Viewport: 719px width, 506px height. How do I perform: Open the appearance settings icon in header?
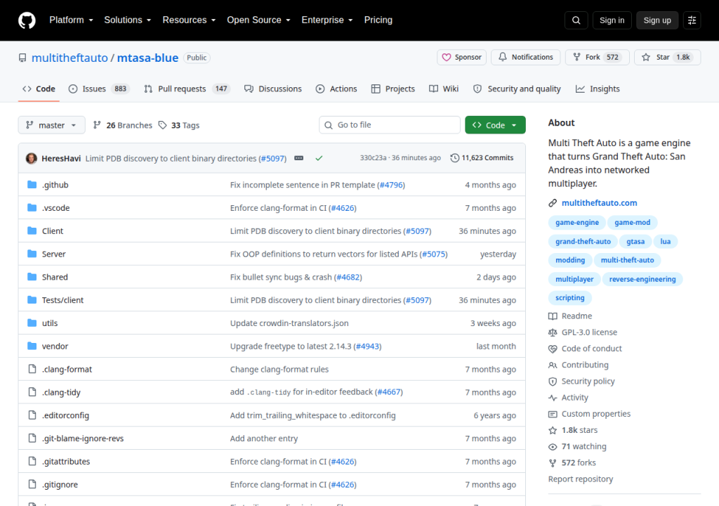coord(692,20)
